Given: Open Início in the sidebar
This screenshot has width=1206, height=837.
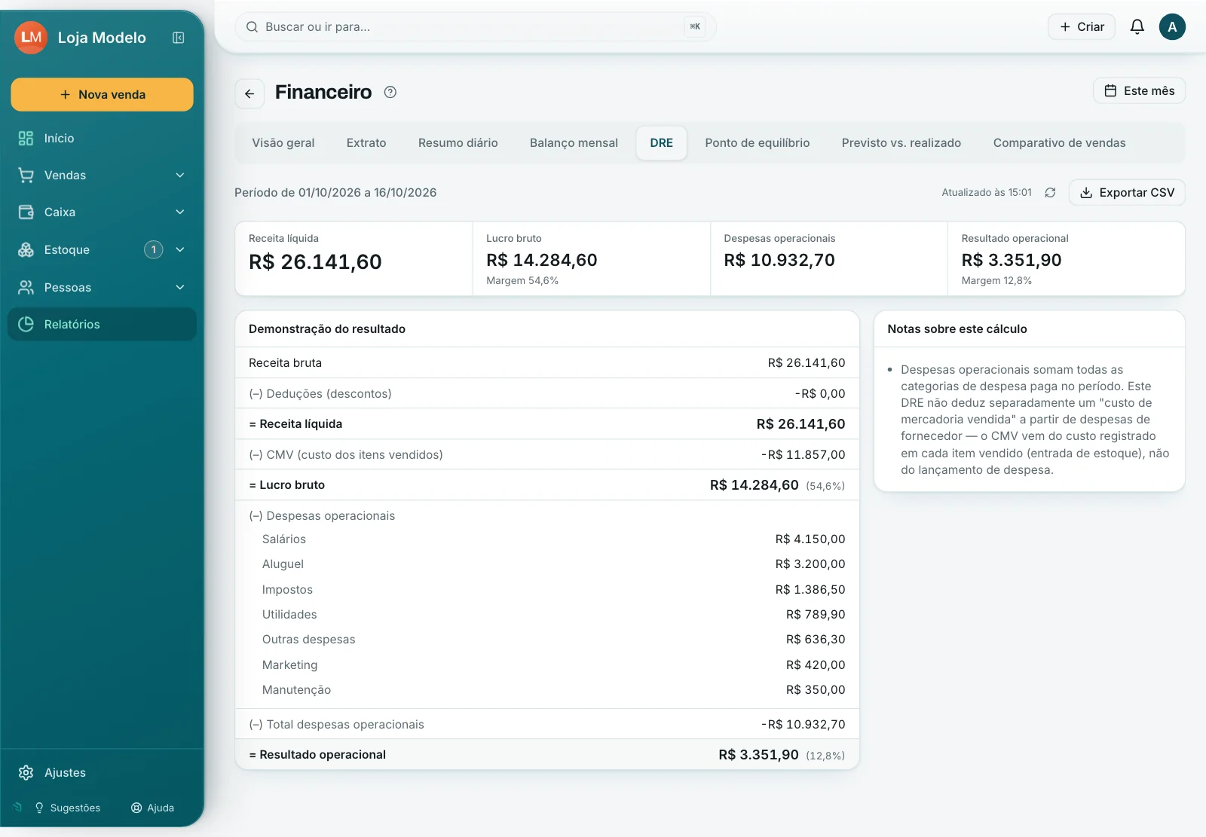Looking at the screenshot, I should pyautogui.click(x=103, y=138).
